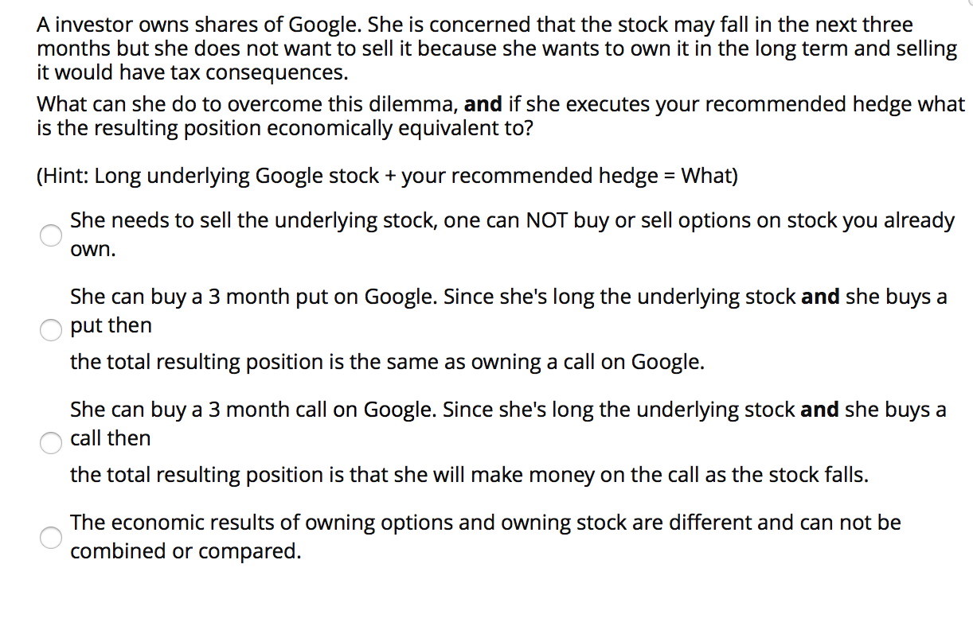Select the first answer radio button
This screenshot has width=973, height=622.
coord(50,235)
